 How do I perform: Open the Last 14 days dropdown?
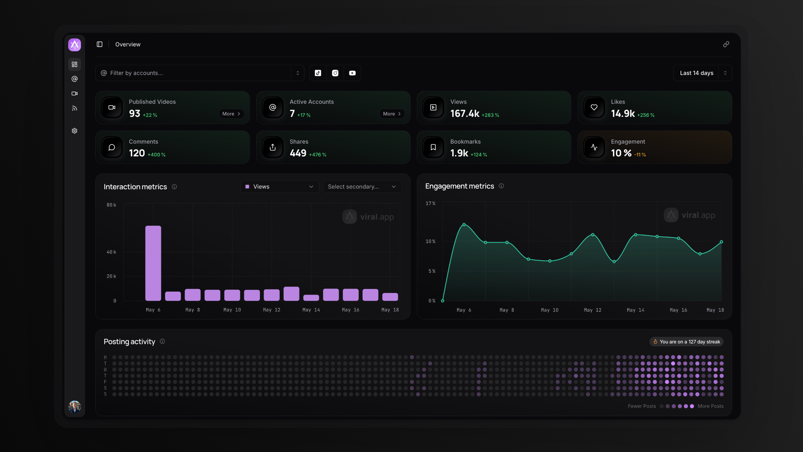point(702,73)
